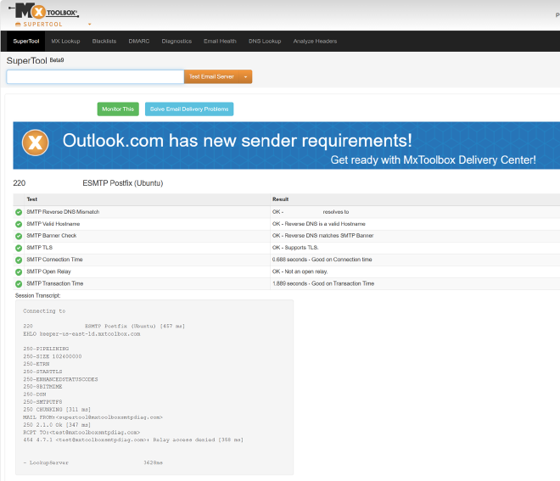Click green check for SMTP Open Relay
The image size is (560, 481).
pyautogui.click(x=19, y=271)
